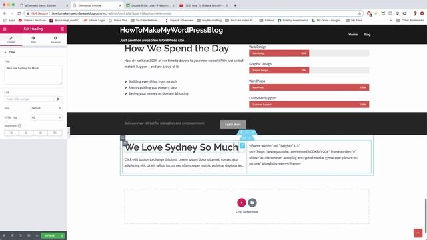Open the History icon
This screenshot has height=240, width=427.
click(21, 235)
